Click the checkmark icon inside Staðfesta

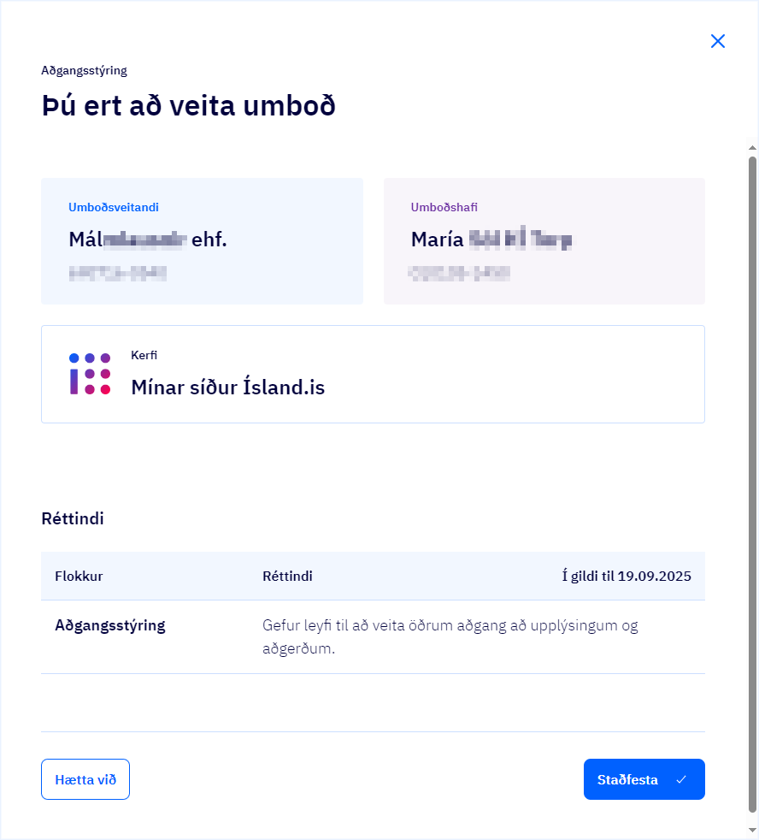[681, 779]
